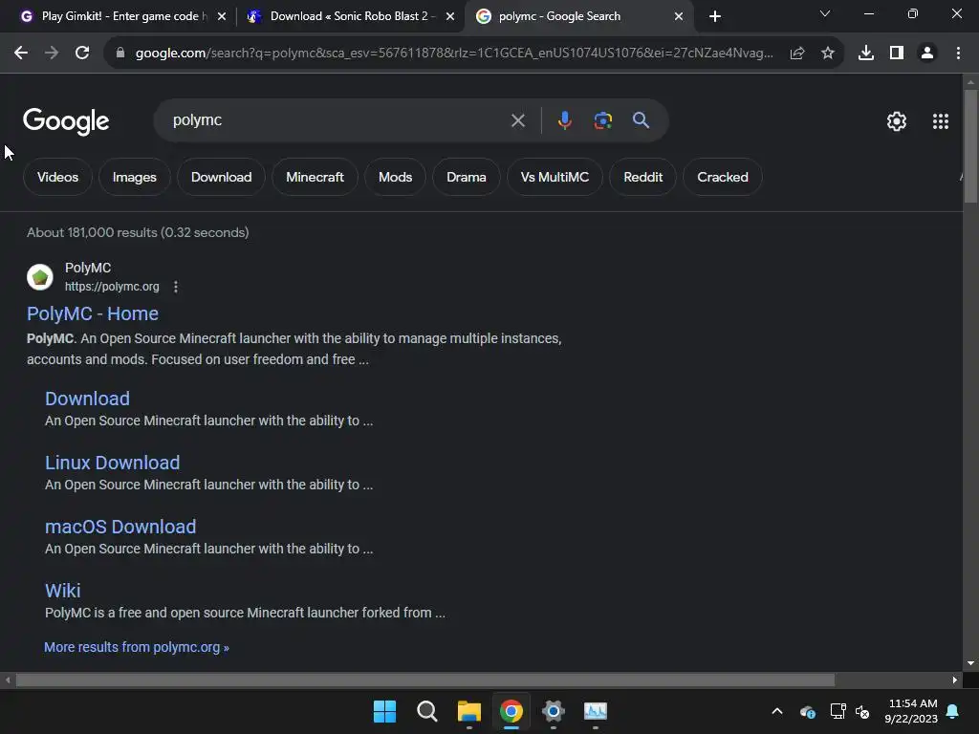Select the Cracked filter chip
This screenshot has width=979, height=734.
[x=723, y=177]
